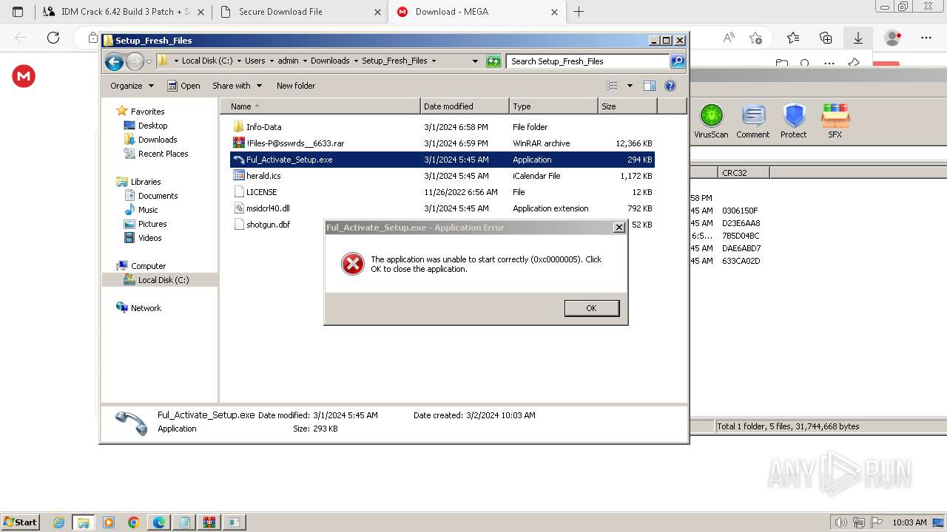The image size is (947, 532).
Task: Click the Start button
Action: point(20,522)
